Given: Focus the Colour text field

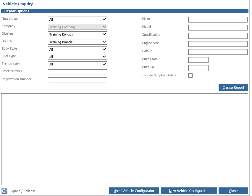Looking at the screenshot, I should tap(218, 52).
